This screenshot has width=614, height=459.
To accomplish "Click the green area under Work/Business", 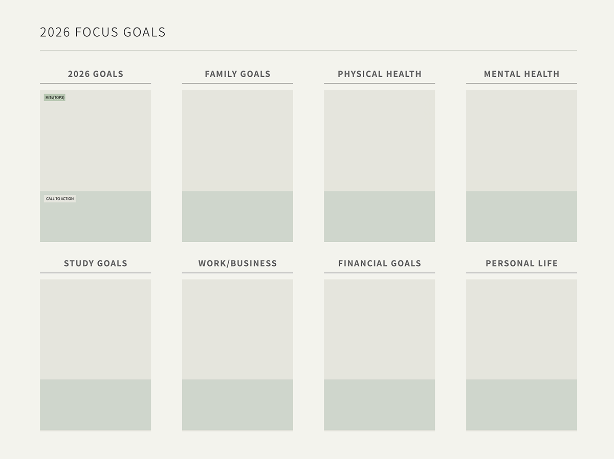I will pyautogui.click(x=237, y=404).
